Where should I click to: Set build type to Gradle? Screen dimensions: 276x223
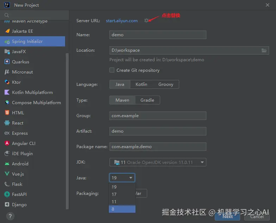(147, 100)
